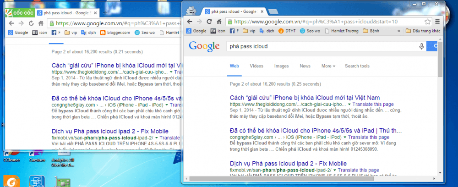The width and height of the screenshot is (458, 187).
Task: Switch to the Videos search tab
Action: [256, 66]
